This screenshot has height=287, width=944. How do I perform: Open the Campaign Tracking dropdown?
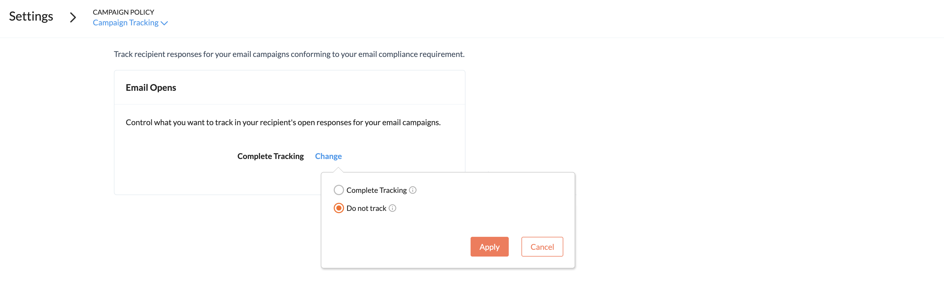click(130, 23)
